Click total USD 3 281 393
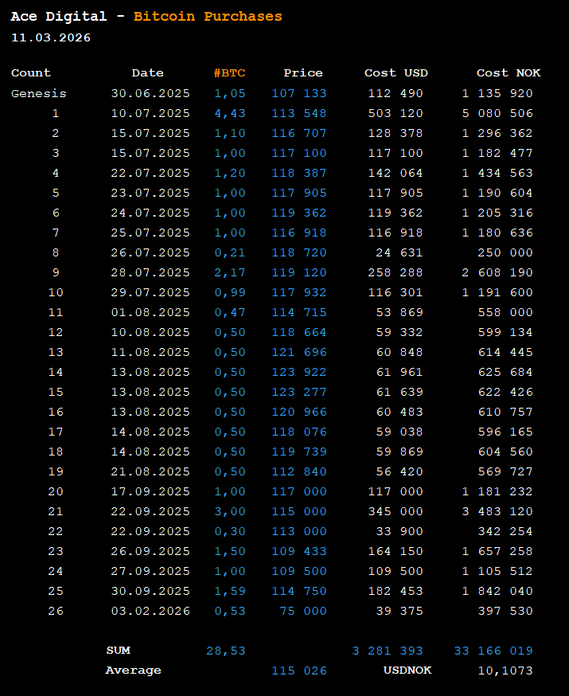Viewport: 569px width, 696px height. pos(388,651)
